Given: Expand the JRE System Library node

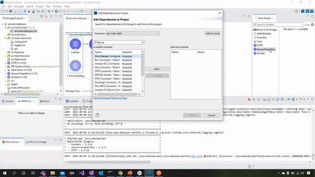Looking at the screenshot, I should (x=5, y=66).
